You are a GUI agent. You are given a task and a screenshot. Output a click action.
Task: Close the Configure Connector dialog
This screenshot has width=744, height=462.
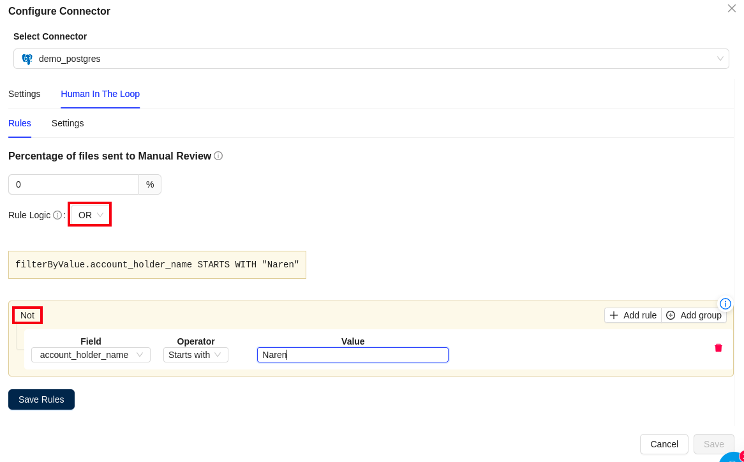[731, 8]
